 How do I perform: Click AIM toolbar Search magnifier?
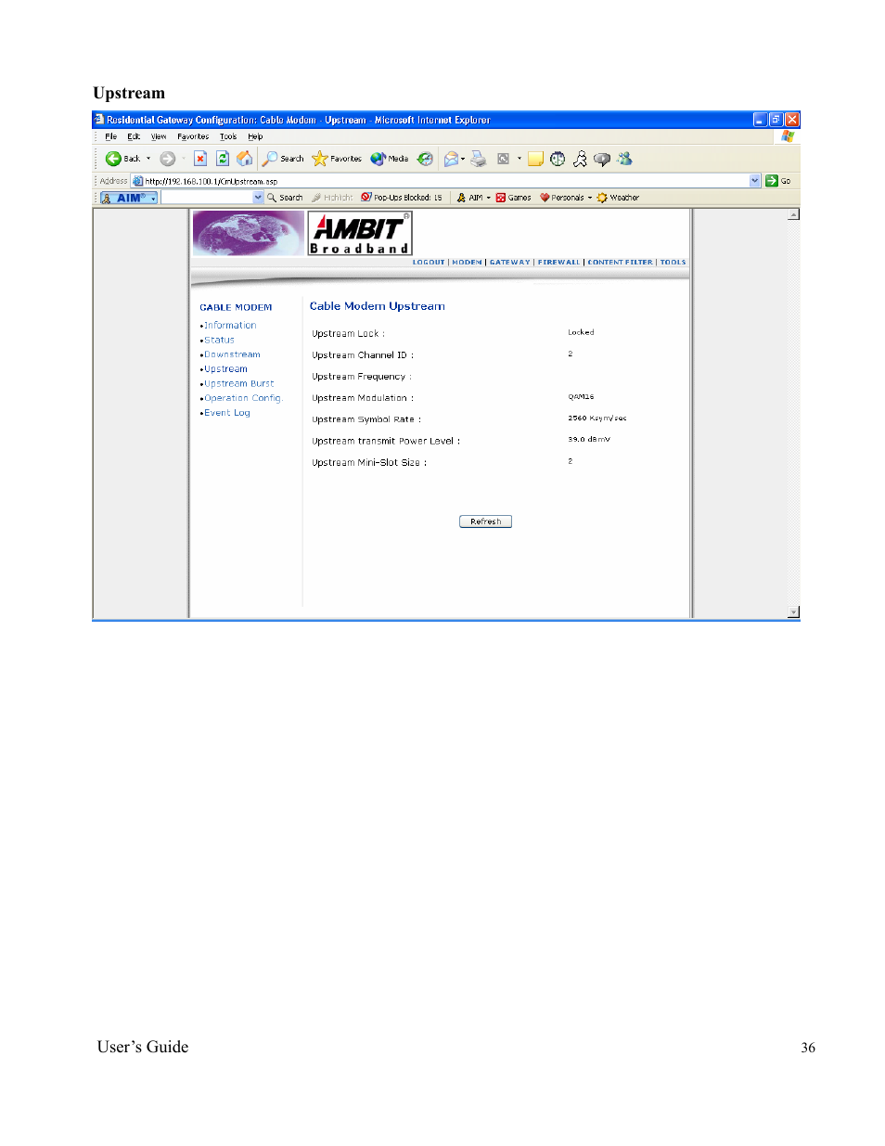pyautogui.click(x=285, y=198)
